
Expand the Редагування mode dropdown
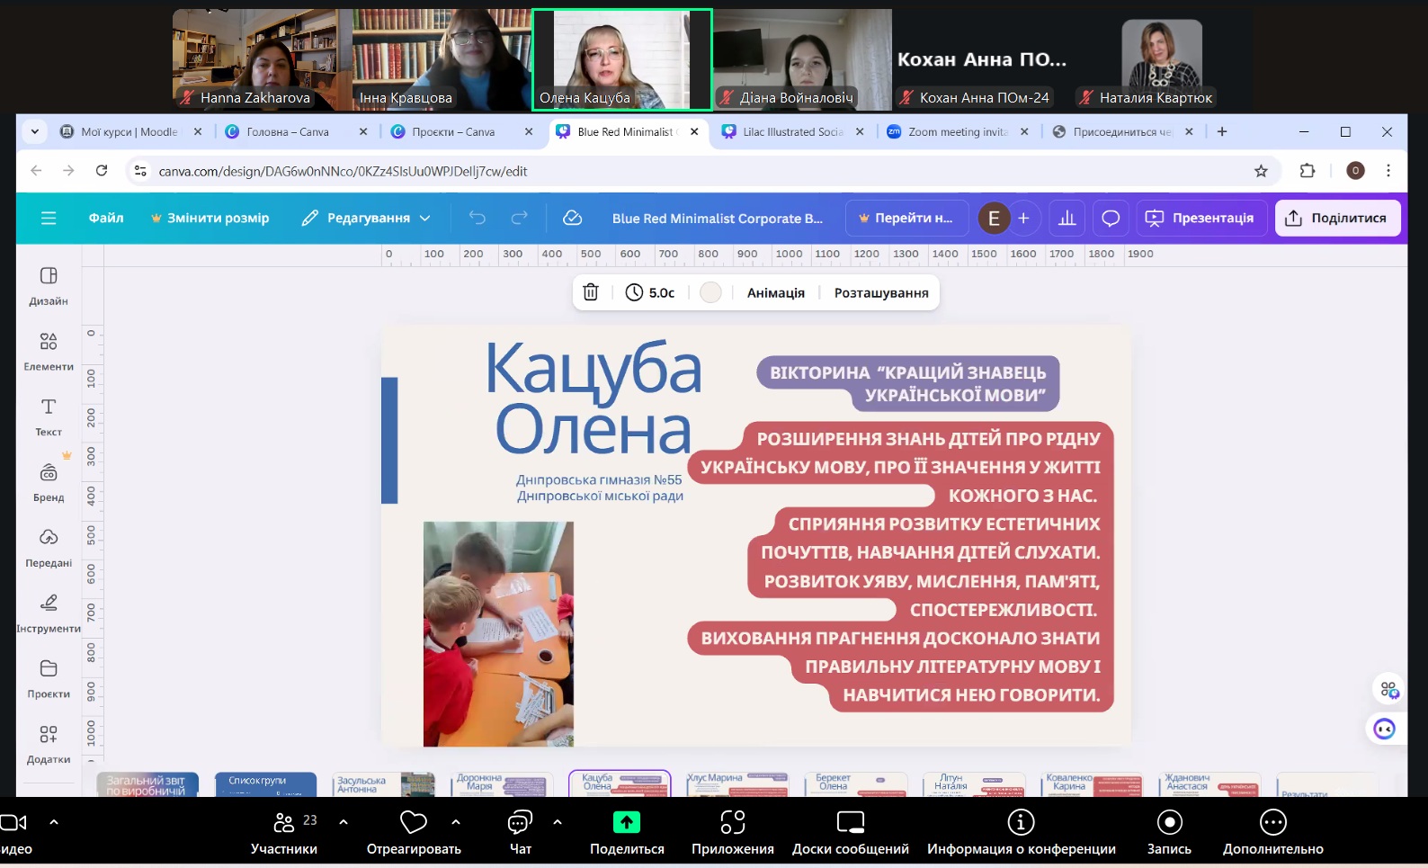tap(366, 218)
